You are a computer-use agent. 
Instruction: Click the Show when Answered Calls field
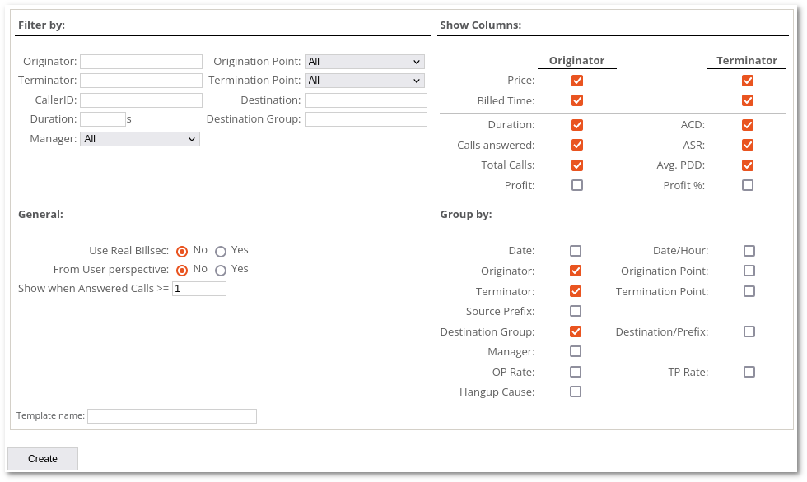198,289
